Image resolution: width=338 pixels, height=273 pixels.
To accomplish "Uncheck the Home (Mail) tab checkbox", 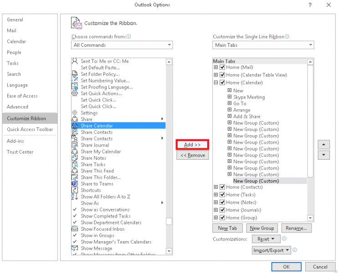I will tap(222, 67).
